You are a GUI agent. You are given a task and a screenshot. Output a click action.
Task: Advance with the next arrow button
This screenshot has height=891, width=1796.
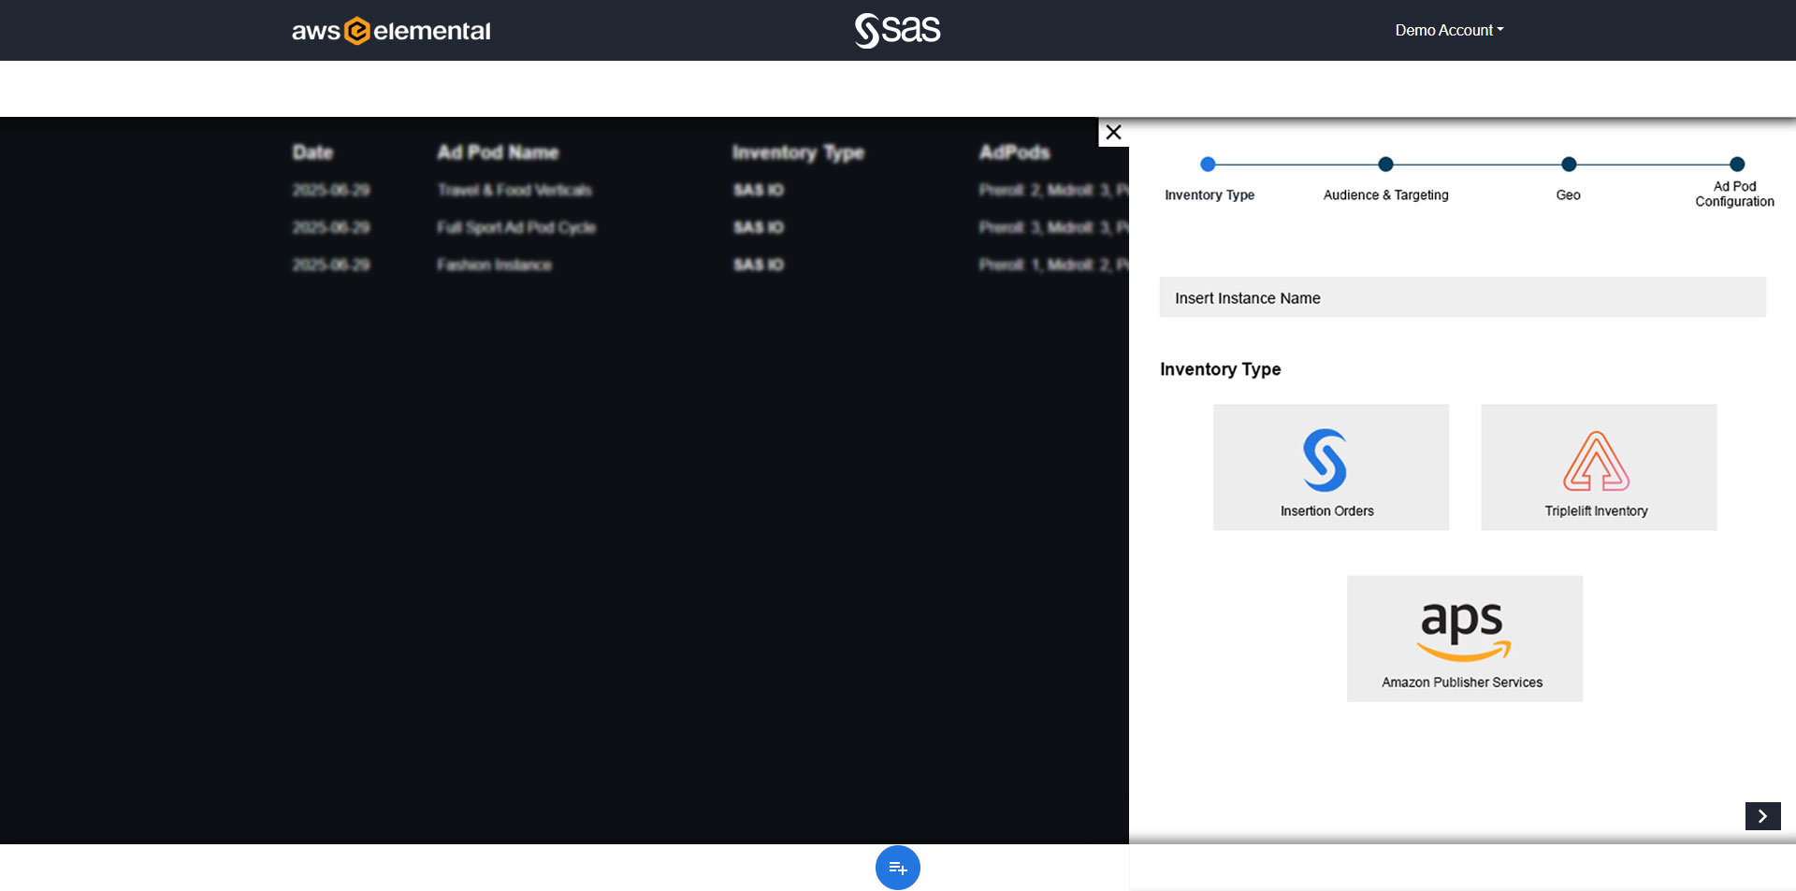point(1762,816)
